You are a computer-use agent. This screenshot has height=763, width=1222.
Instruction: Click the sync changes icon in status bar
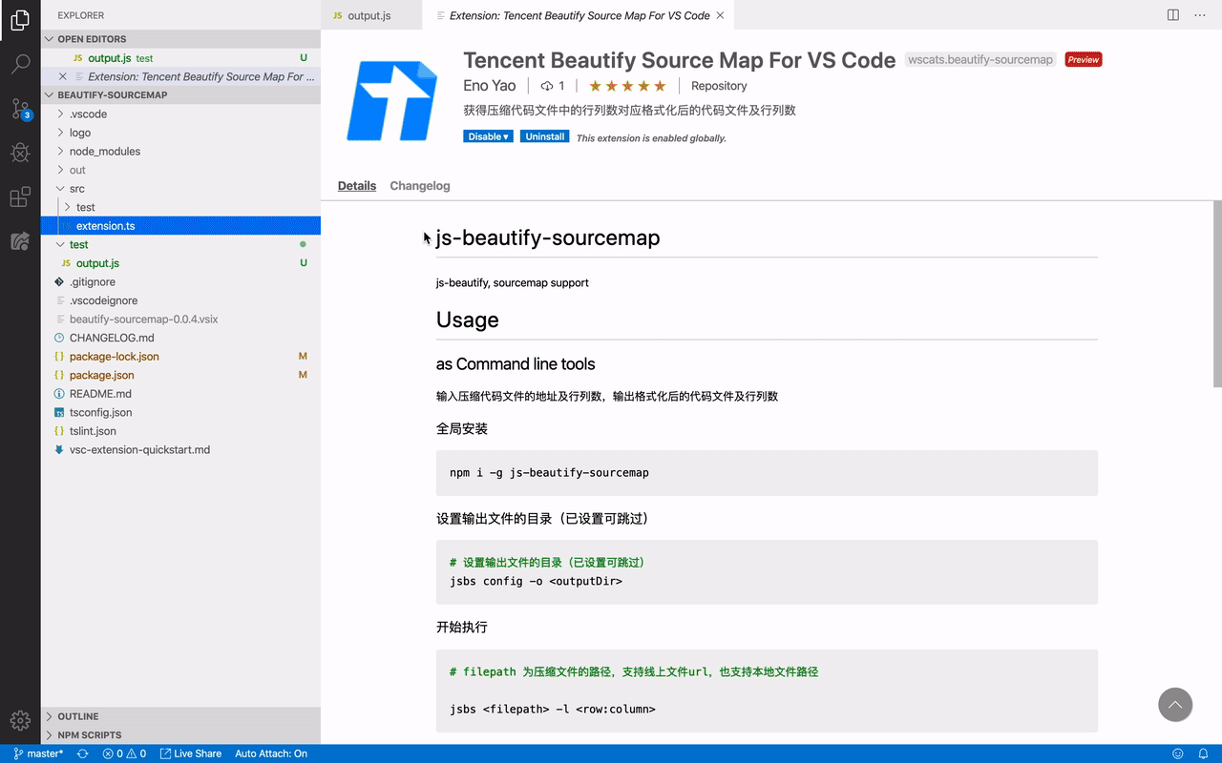coord(83,753)
